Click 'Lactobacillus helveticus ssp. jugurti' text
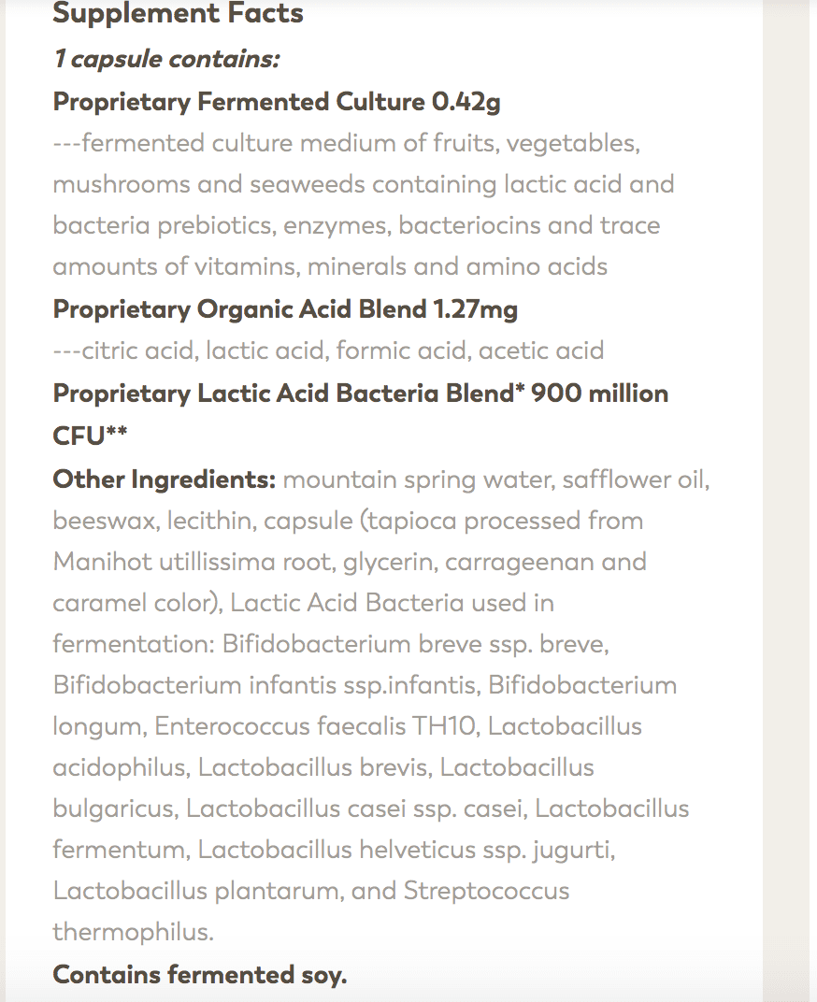The height and width of the screenshot is (1002, 817). coord(406,850)
